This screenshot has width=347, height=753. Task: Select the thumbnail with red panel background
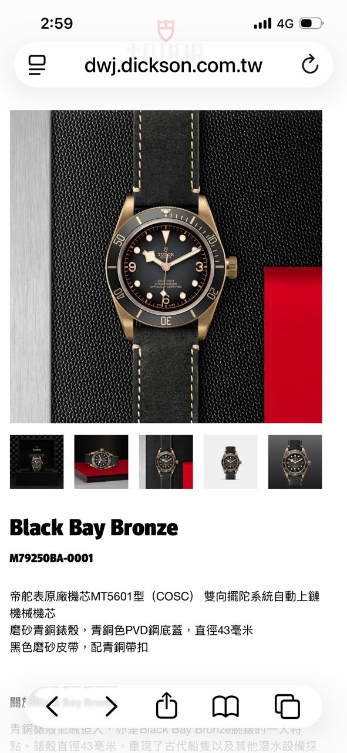[x=166, y=462]
